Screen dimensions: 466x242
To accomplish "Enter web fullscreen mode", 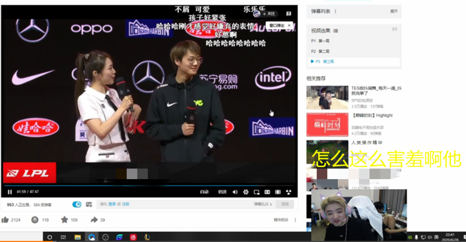I will (x=278, y=192).
